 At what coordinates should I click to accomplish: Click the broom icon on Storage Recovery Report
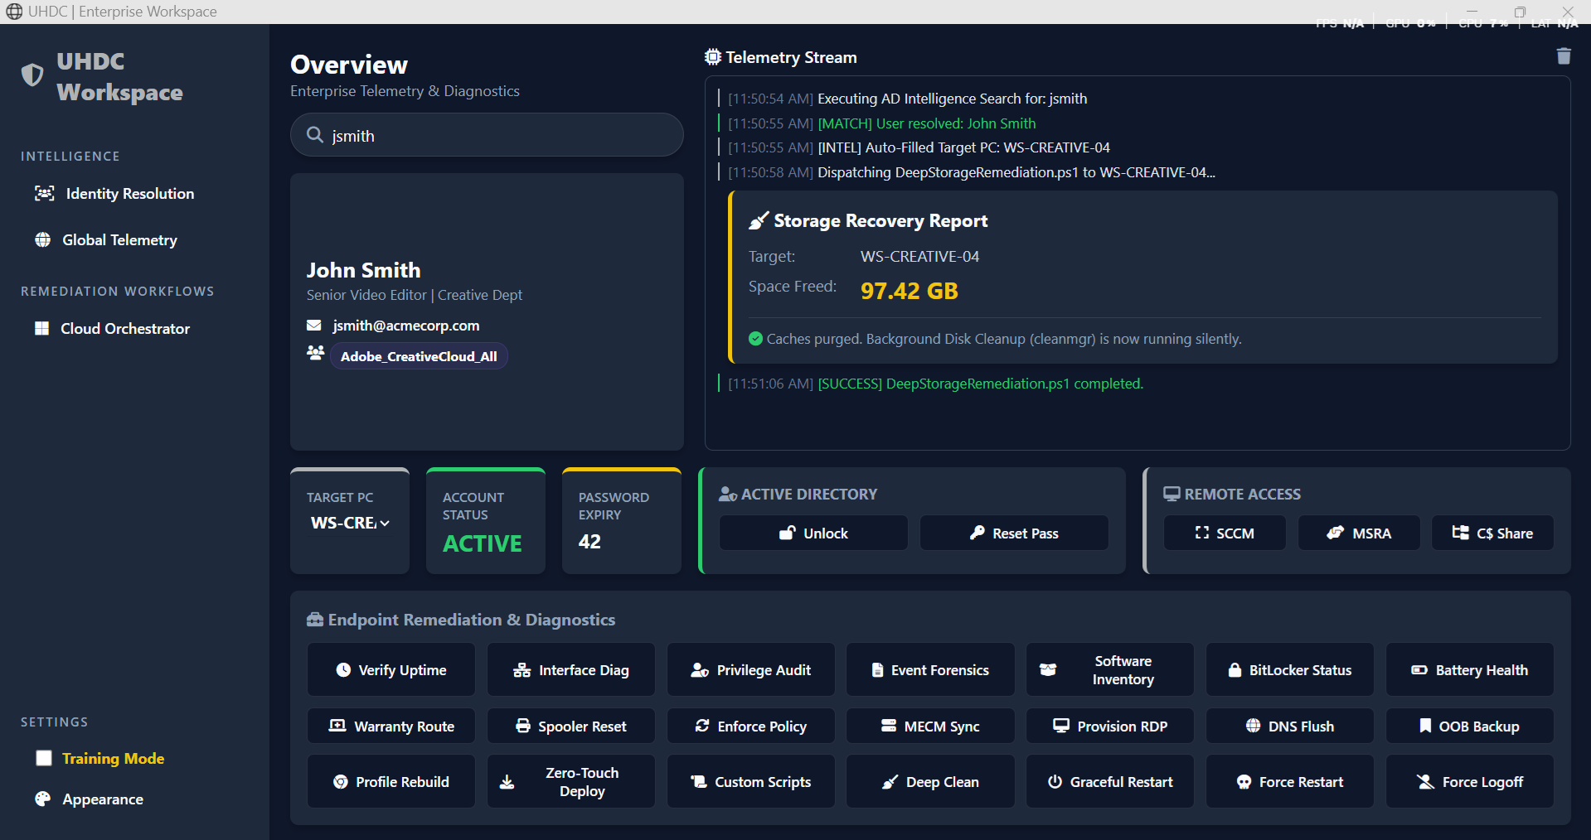(x=757, y=220)
